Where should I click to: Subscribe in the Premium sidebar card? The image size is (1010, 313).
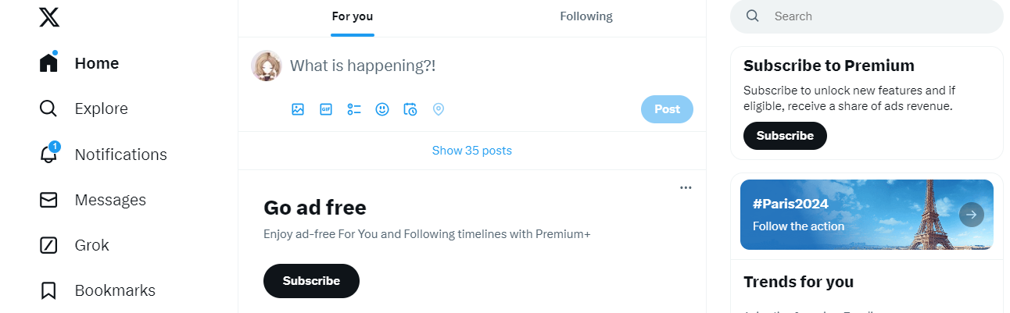(785, 136)
